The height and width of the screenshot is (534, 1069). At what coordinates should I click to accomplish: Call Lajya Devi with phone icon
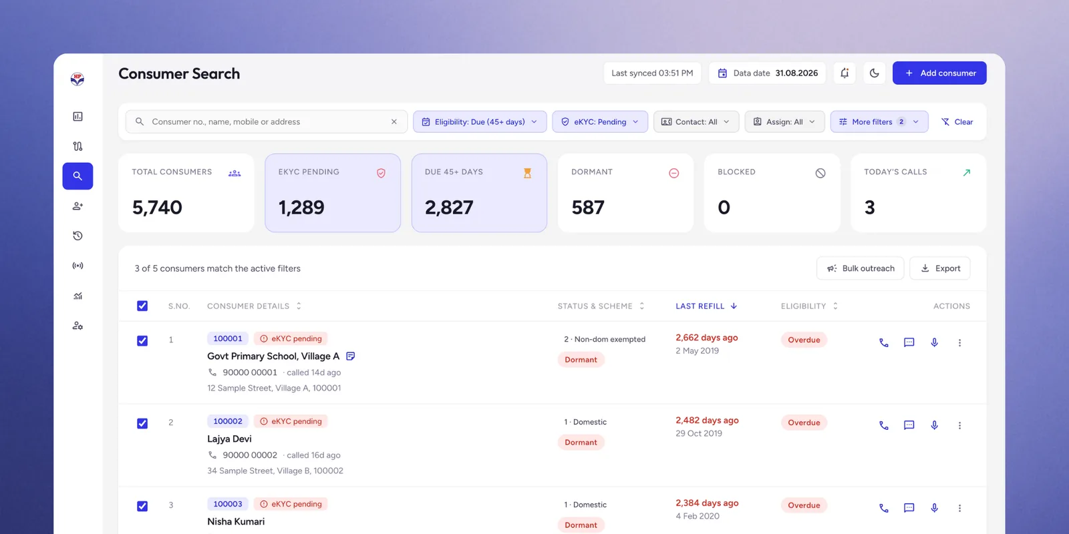coord(884,425)
